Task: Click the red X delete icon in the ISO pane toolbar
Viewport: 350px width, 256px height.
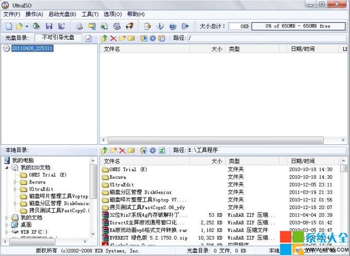Action: point(113,38)
